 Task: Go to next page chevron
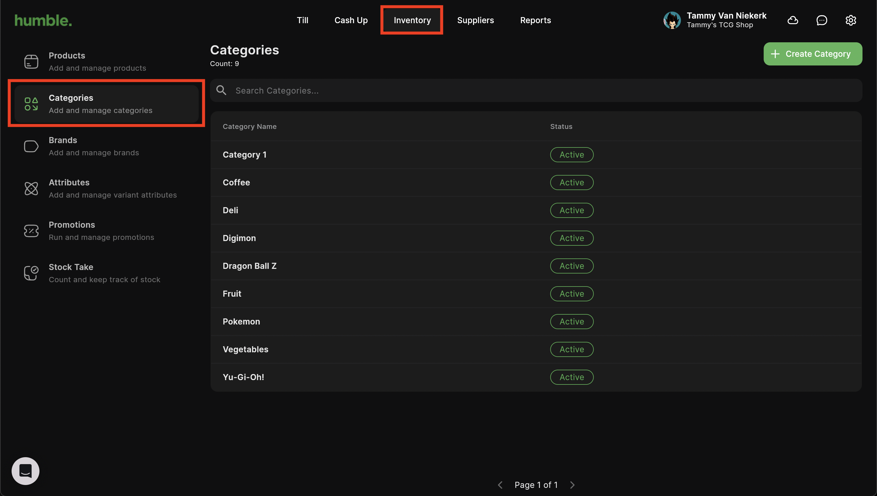pyautogui.click(x=572, y=485)
